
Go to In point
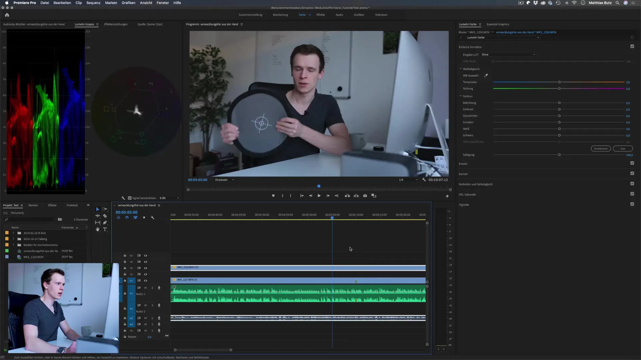pyautogui.click(x=302, y=196)
